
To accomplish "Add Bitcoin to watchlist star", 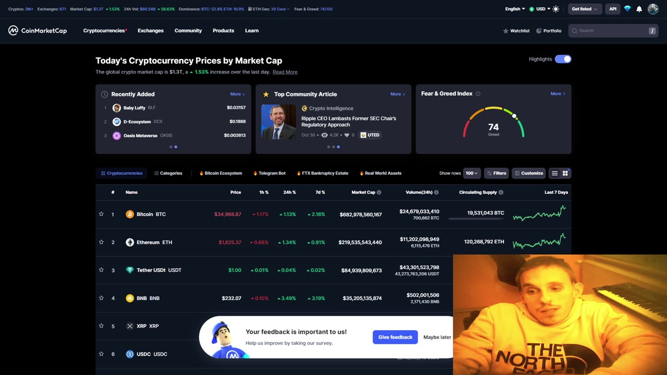I will (x=101, y=214).
